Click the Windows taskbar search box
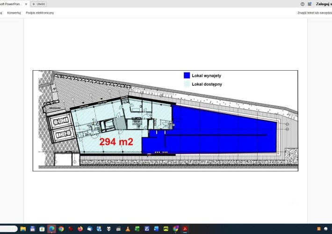The width and height of the screenshot is (332, 234). 8,229
